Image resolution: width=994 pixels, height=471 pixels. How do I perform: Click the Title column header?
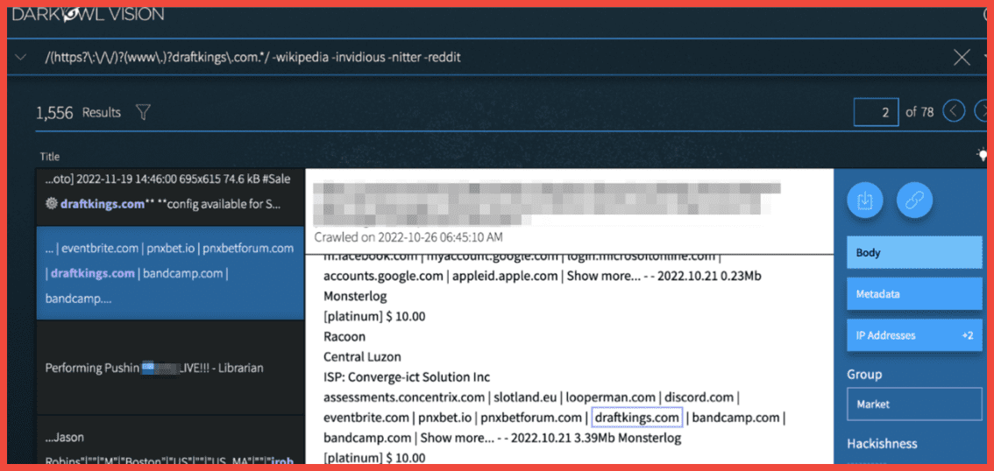[49, 157]
